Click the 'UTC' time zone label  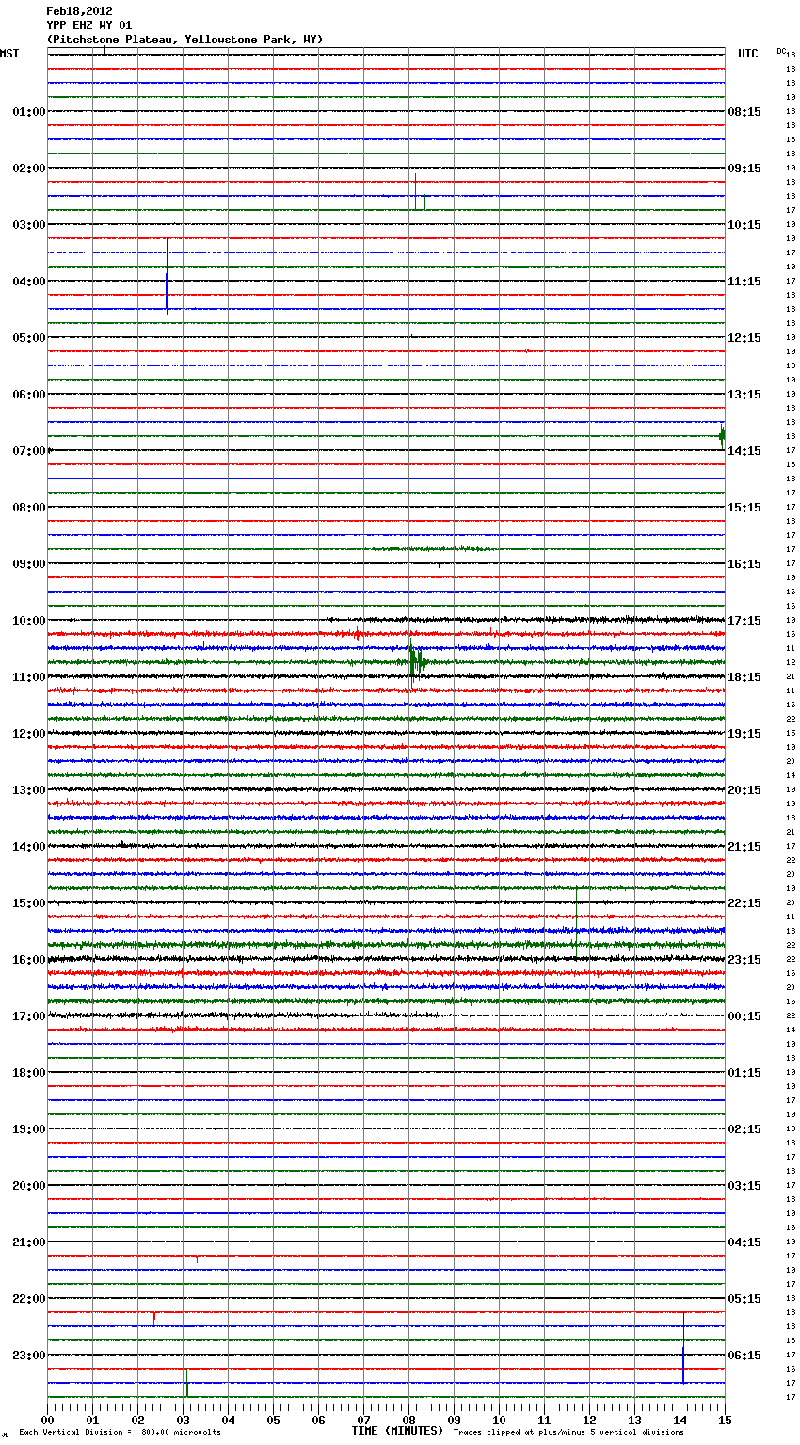pyautogui.click(x=747, y=54)
